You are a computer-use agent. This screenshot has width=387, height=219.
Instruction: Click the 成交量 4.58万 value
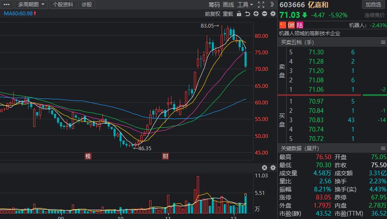(322, 174)
